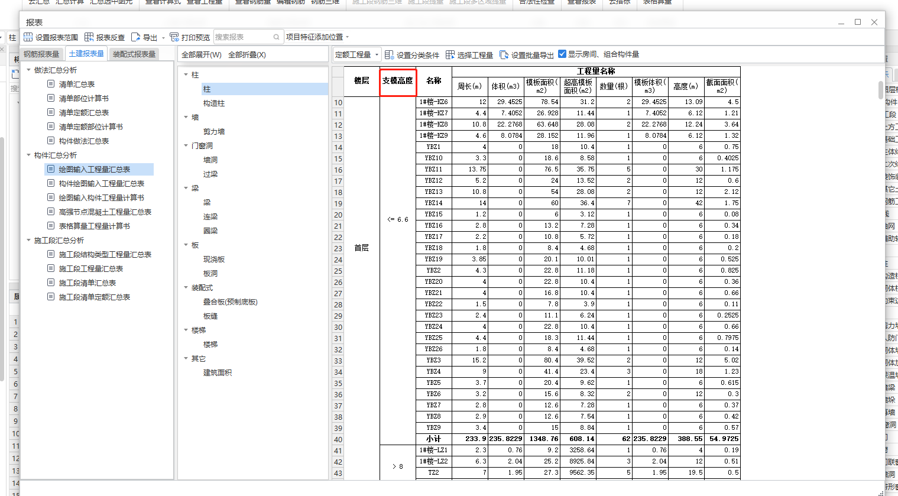898x496 pixels.
Task: Click the document icon beside 高强节点混凝土工程量汇总表
Action: pos(51,212)
